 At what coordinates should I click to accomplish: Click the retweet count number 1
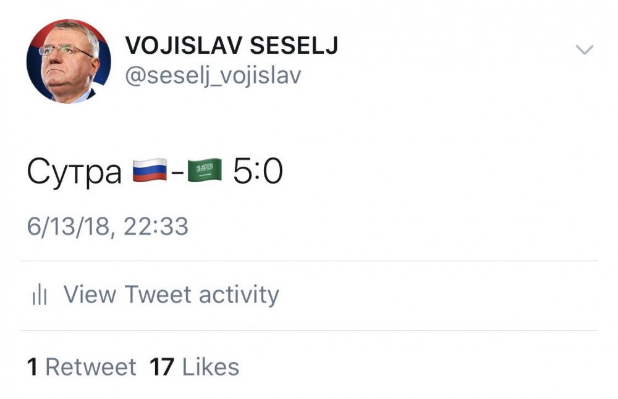click(x=32, y=367)
